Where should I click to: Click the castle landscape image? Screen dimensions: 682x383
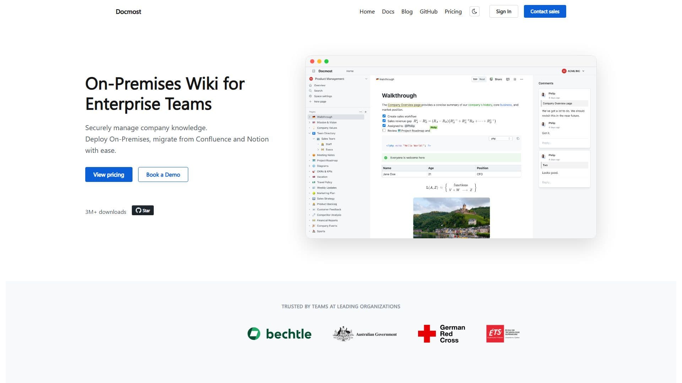451,218
